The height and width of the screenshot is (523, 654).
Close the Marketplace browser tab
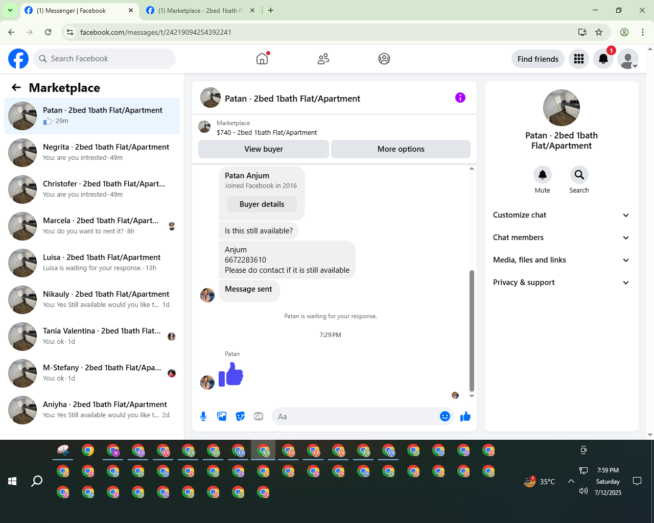(x=252, y=10)
